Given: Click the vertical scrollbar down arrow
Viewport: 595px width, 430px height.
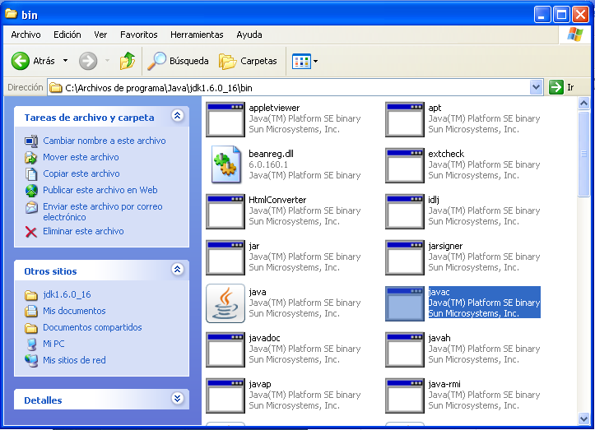Looking at the screenshot, I should point(583,418).
